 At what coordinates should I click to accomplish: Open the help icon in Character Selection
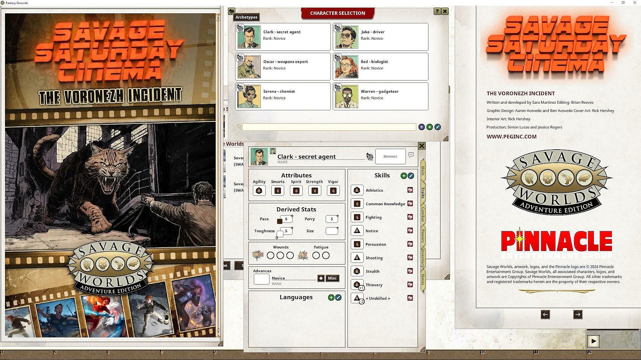[x=437, y=11]
